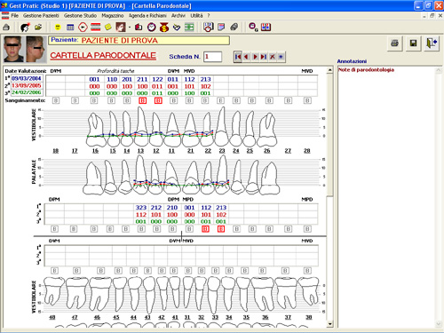Toggle vestibular bleeding box for tooth 18
444x333 pixels.
(x=56, y=100)
